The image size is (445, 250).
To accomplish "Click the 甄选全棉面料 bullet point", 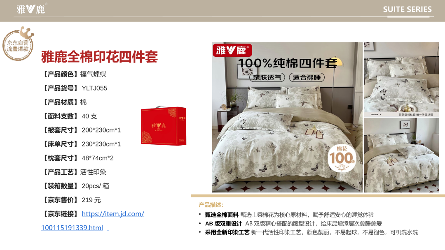I will click(286, 215).
